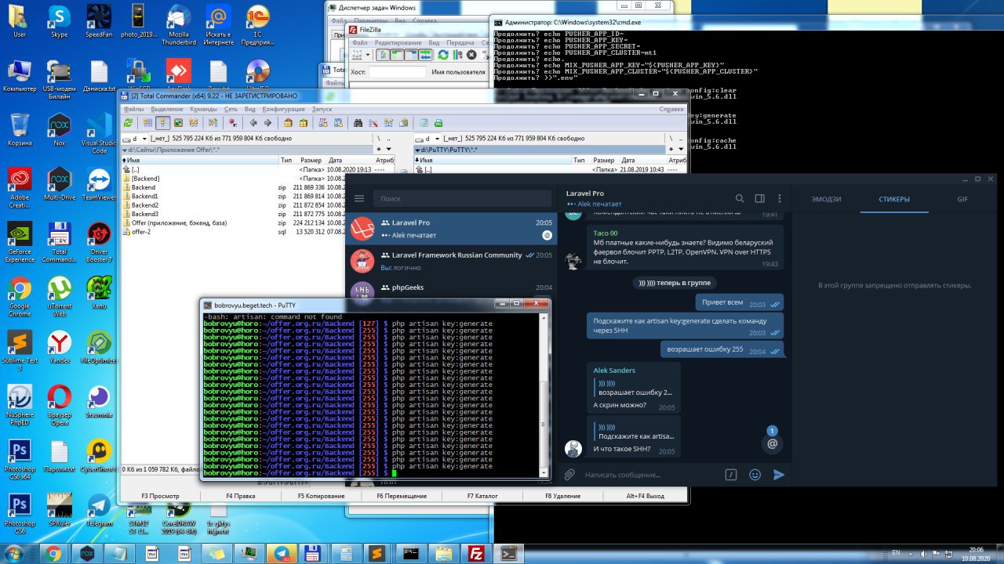Click the bot command slash icon in Telegram
Viewport: 1004px width, 564px height.
(731, 475)
